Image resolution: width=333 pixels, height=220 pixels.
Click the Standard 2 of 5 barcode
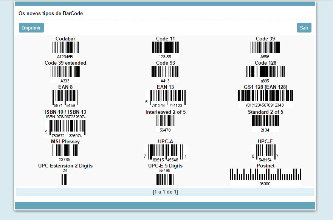(265, 122)
